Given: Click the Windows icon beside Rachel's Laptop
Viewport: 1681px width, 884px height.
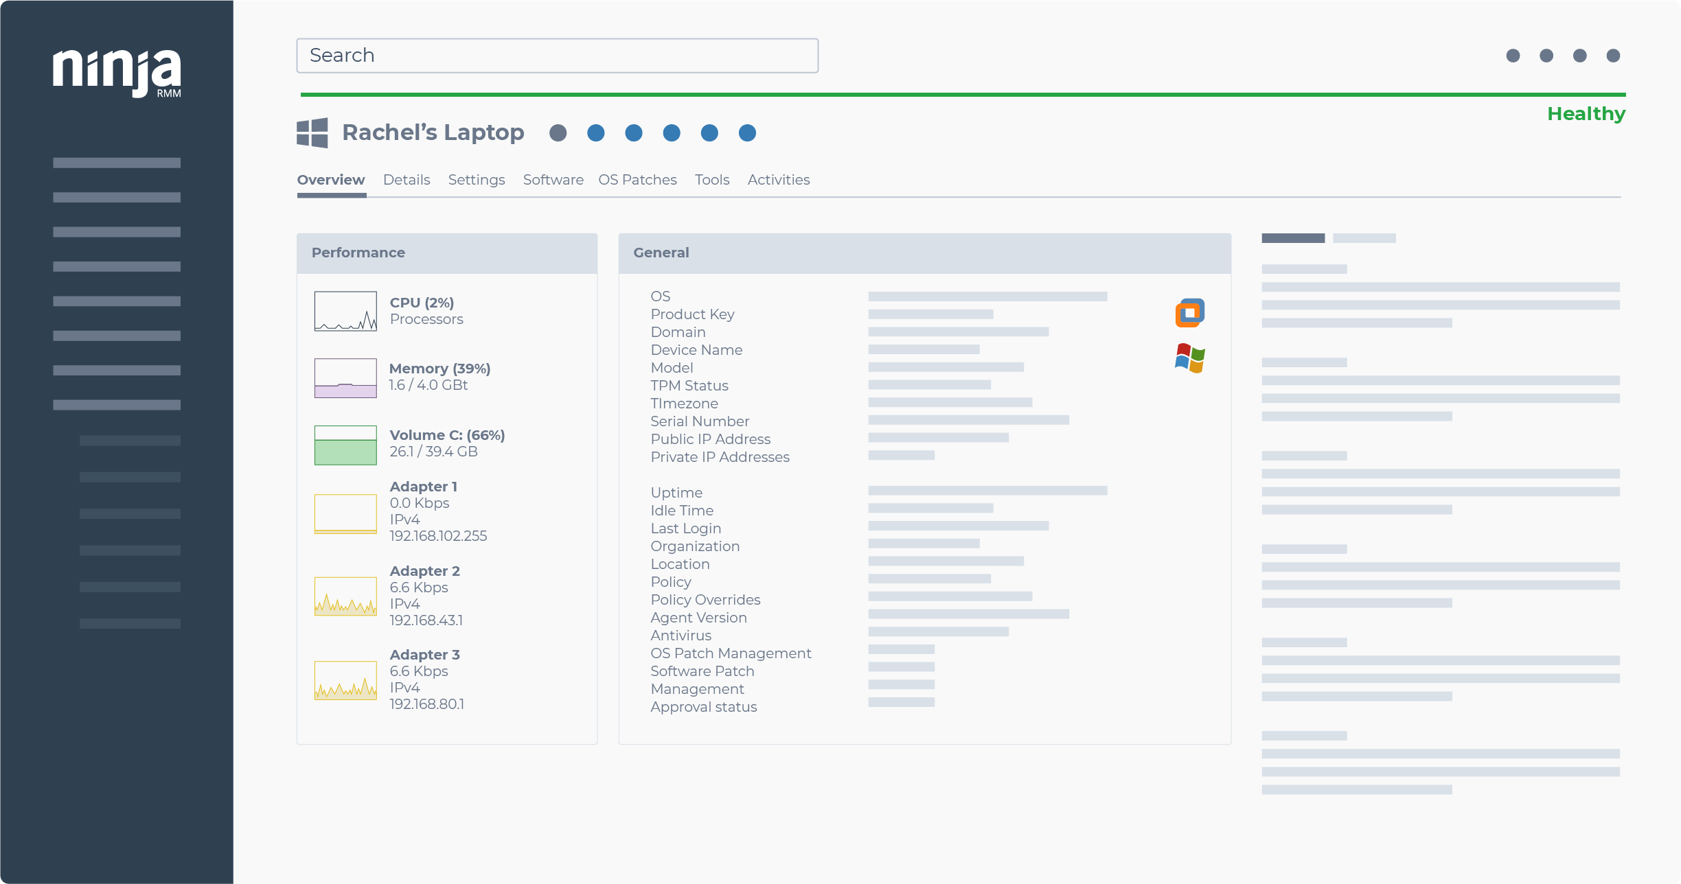Looking at the screenshot, I should click(x=313, y=133).
